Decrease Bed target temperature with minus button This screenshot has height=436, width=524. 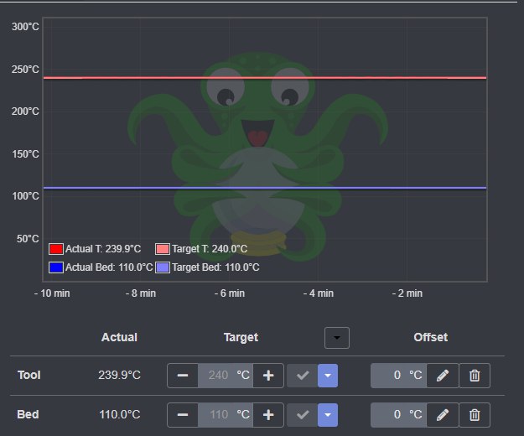pos(183,415)
